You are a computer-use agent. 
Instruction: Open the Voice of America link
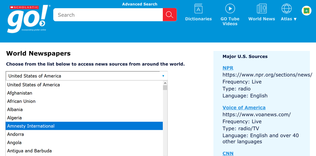[x=244, y=108]
